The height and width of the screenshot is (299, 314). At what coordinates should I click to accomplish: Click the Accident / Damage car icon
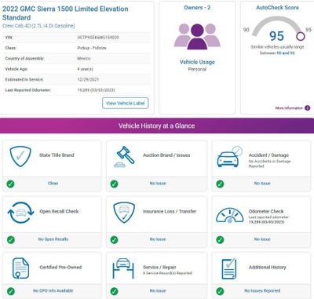point(229,157)
